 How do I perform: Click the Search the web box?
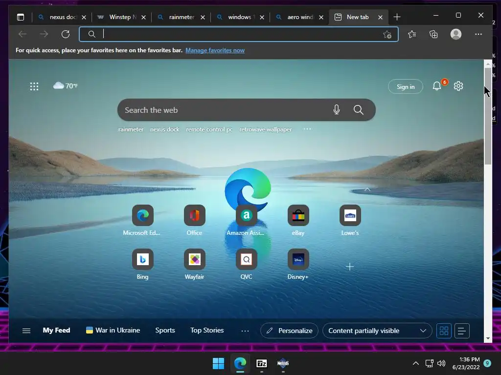coord(247,110)
